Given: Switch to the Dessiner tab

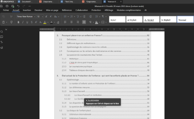Looking at the screenshot, I should click(39, 10).
